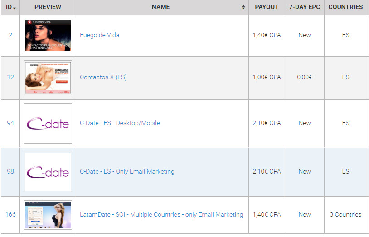Toggle NAME column sort arrows
This screenshot has width=369, height=237.
[x=243, y=7]
